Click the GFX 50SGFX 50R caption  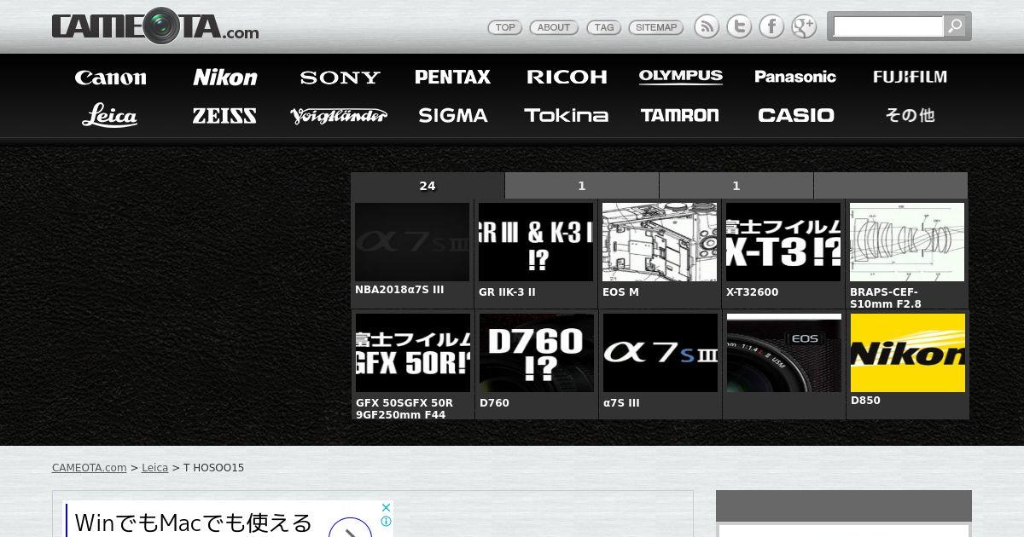404,409
